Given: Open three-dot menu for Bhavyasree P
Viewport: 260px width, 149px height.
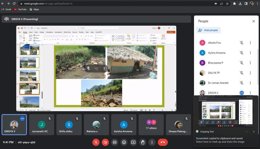Looking at the screenshot, I should [250, 63].
